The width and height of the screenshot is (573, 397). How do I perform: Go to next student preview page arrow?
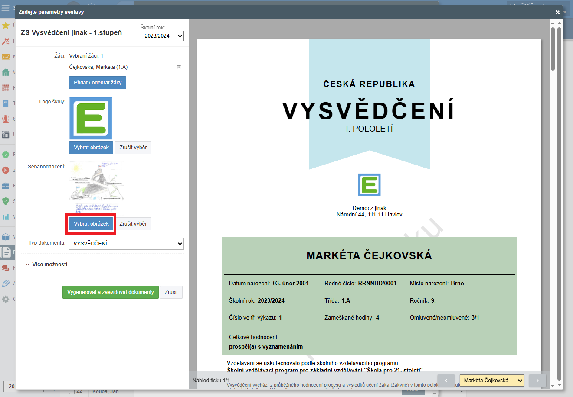click(x=537, y=381)
